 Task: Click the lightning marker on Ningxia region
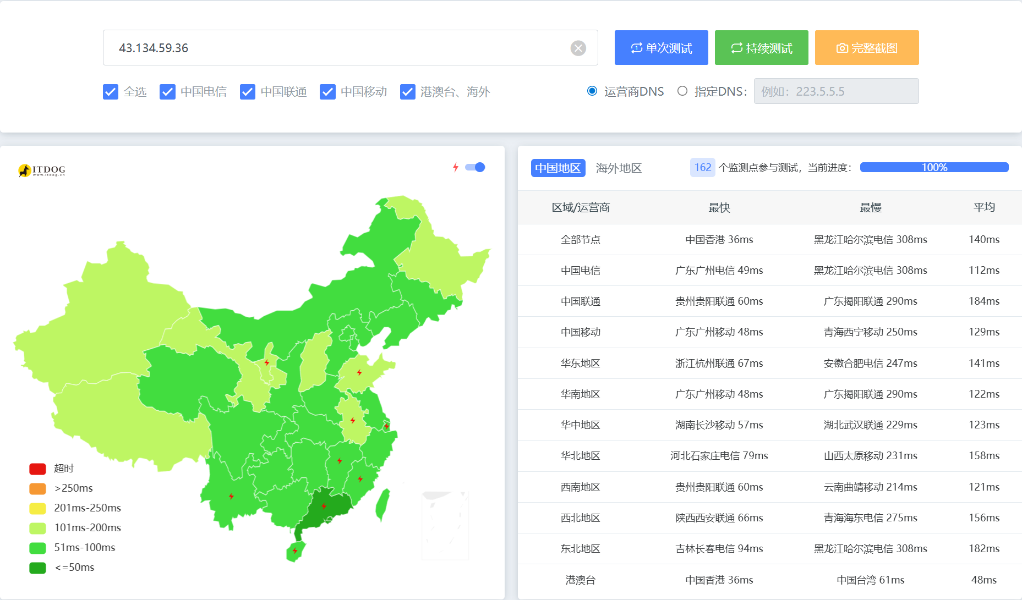pos(267,362)
